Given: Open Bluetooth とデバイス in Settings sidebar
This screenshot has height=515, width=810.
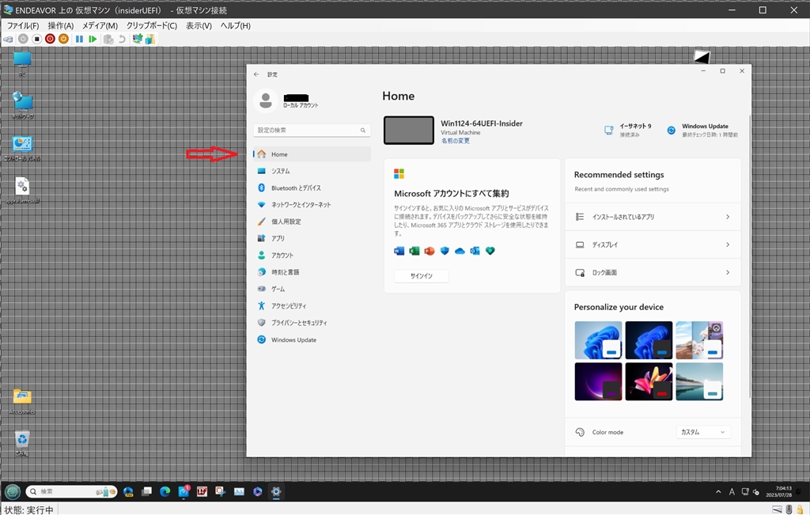Looking at the screenshot, I should (296, 188).
